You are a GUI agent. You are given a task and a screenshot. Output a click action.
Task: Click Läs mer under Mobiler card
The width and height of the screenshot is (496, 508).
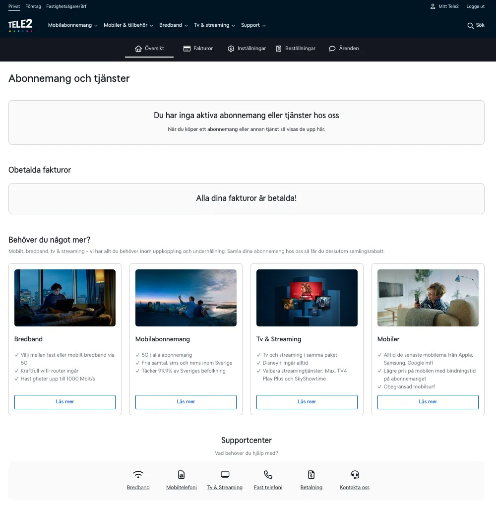428,402
